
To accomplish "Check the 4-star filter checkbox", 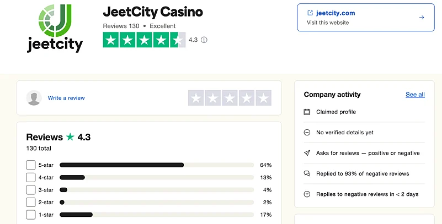I will coord(31,177).
